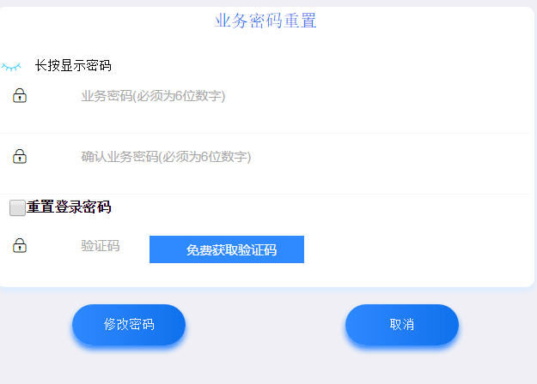The image size is (537, 384).
Task: Focus the 确认业务密码 input field
Action: tap(258, 157)
